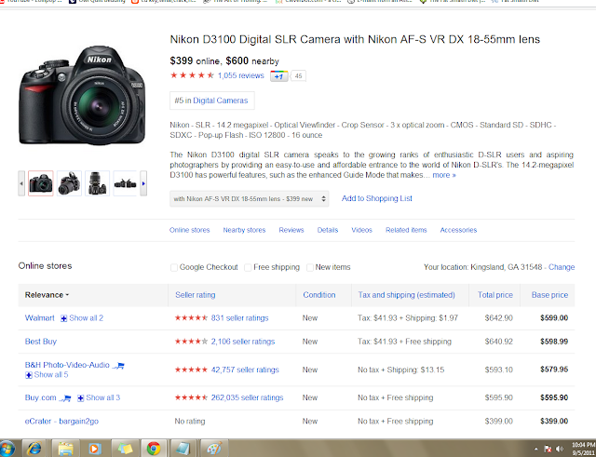Sort by Tax and shipping (estimated)
Image resolution: width=596 pixels, height=457 pixels.
coord(406,295)
